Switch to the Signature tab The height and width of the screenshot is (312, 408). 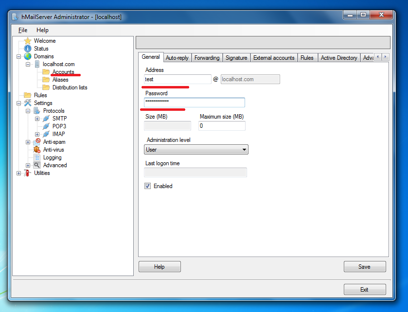click(x=236, y=58)
